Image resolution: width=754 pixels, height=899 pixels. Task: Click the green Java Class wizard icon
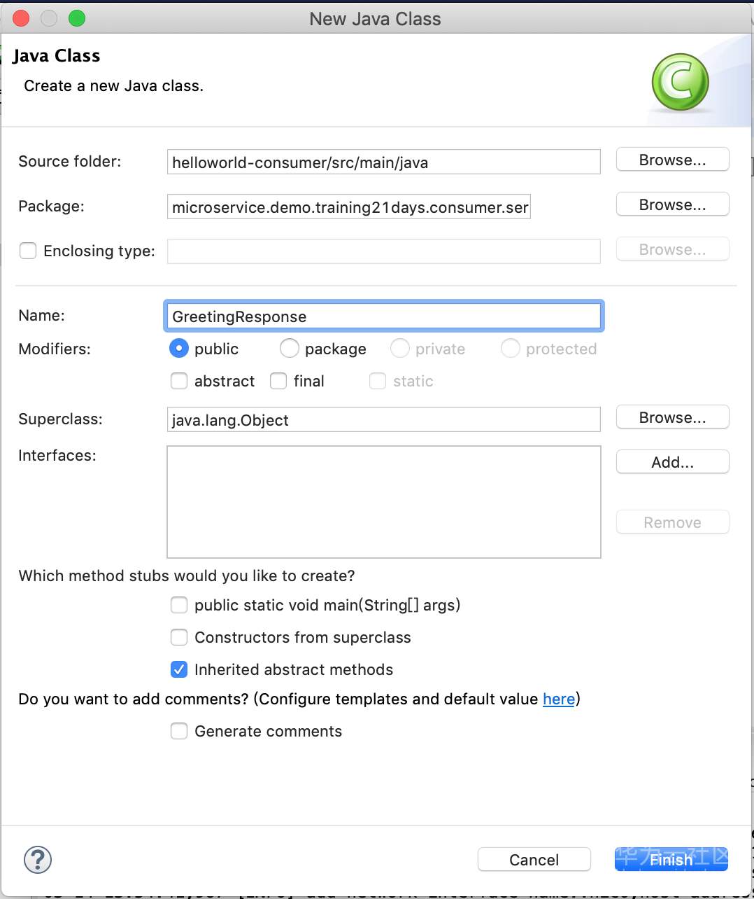pyautogui.click(x=680, y=82)
